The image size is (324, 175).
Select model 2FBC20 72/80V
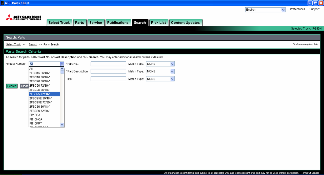44,86
